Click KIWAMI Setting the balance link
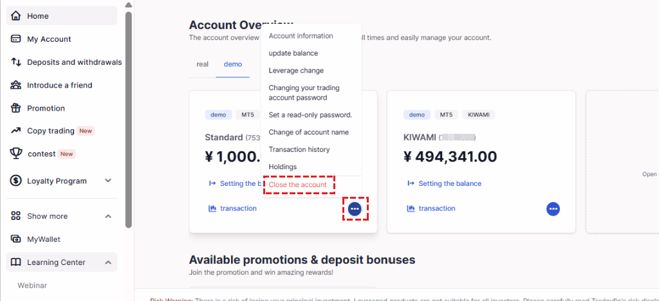This screenshot has width=659, height=301. 450,183
